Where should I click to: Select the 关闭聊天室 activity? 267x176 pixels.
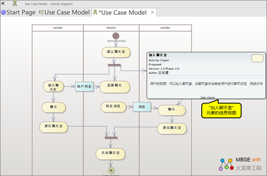click(110, 154)
